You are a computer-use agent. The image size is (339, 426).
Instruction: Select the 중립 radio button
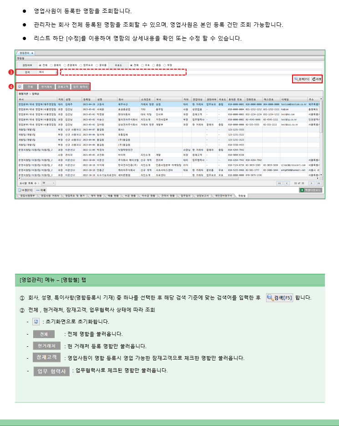pos(153,65)
